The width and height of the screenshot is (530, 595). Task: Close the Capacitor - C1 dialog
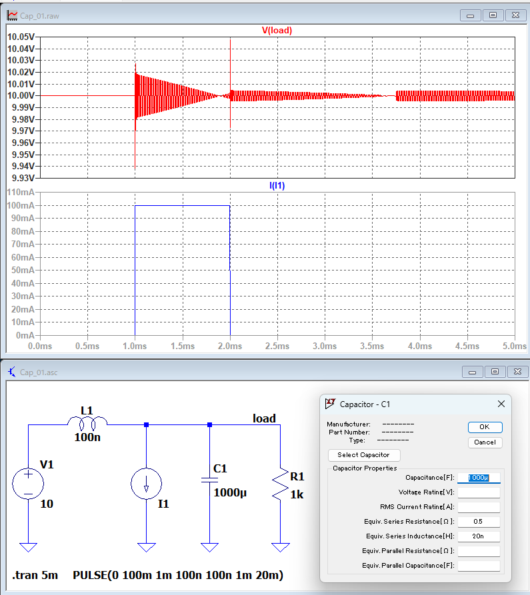501,404
